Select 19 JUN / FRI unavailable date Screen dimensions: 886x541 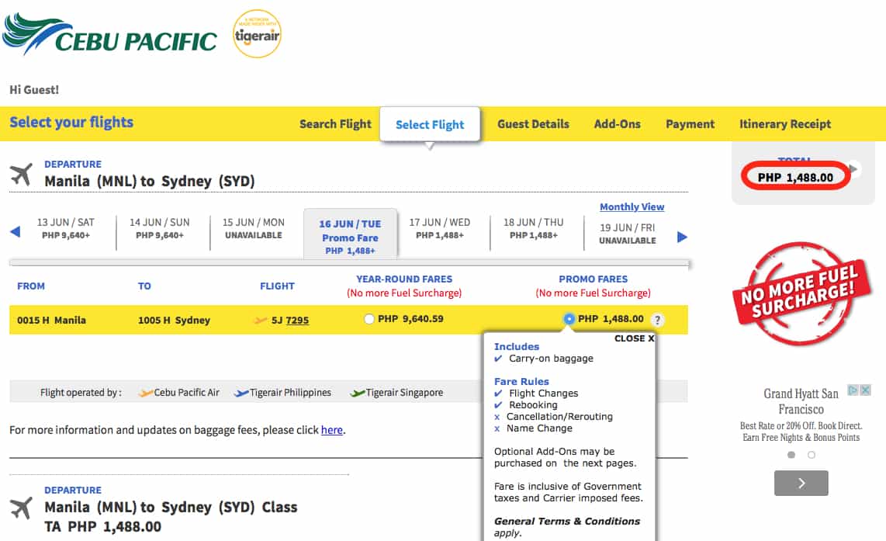(627, 234)
